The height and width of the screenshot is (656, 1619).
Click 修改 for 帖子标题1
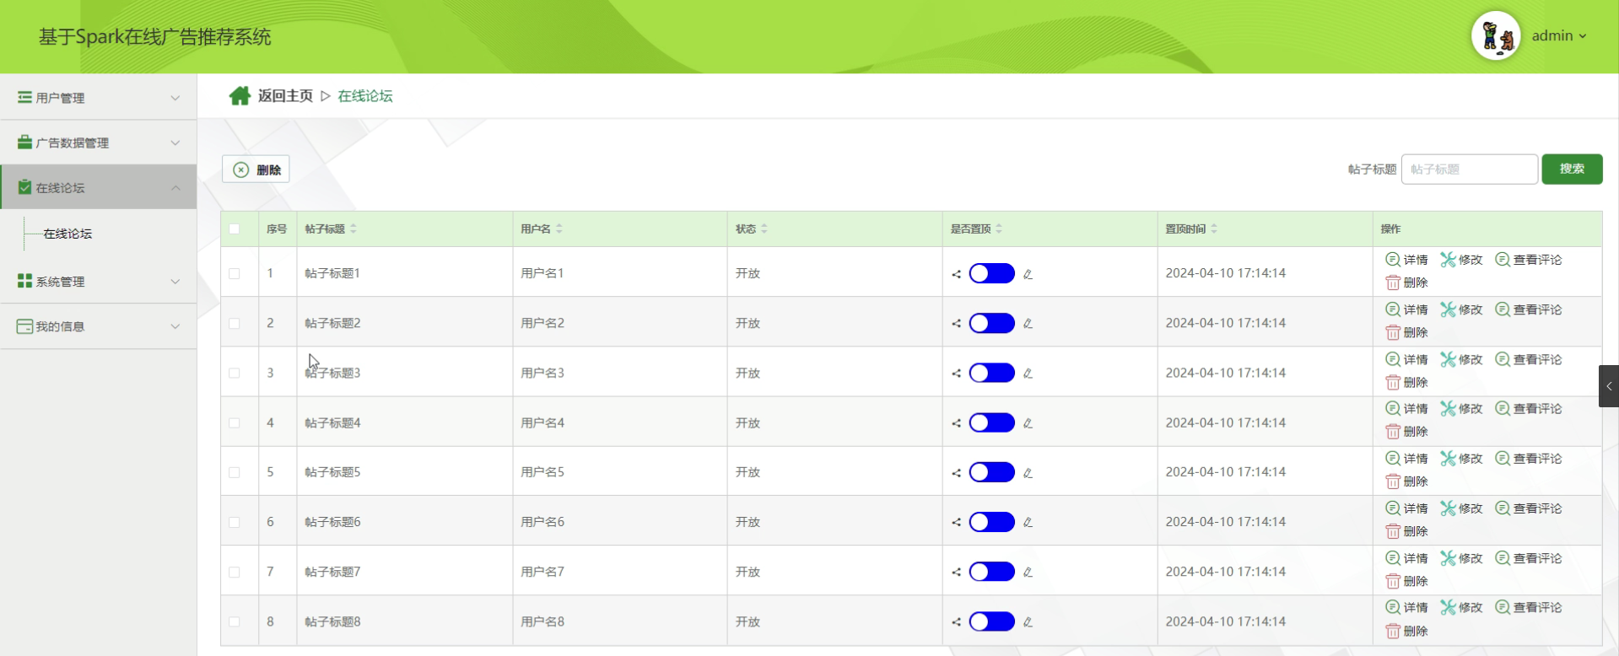(x=1461, y=260)
